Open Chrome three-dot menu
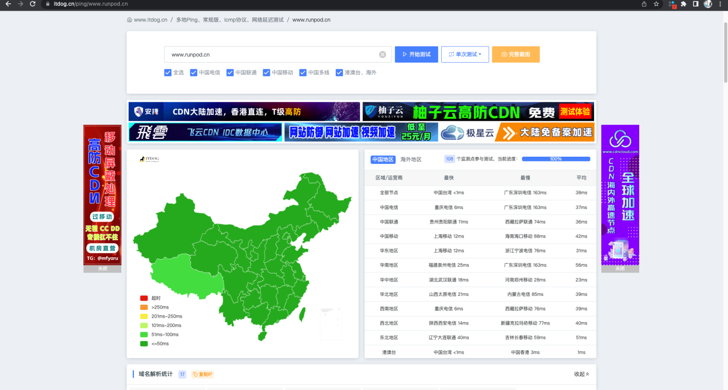Image resolution: width=728 pixels, height=390 pixels. click(x=720, y=4)
